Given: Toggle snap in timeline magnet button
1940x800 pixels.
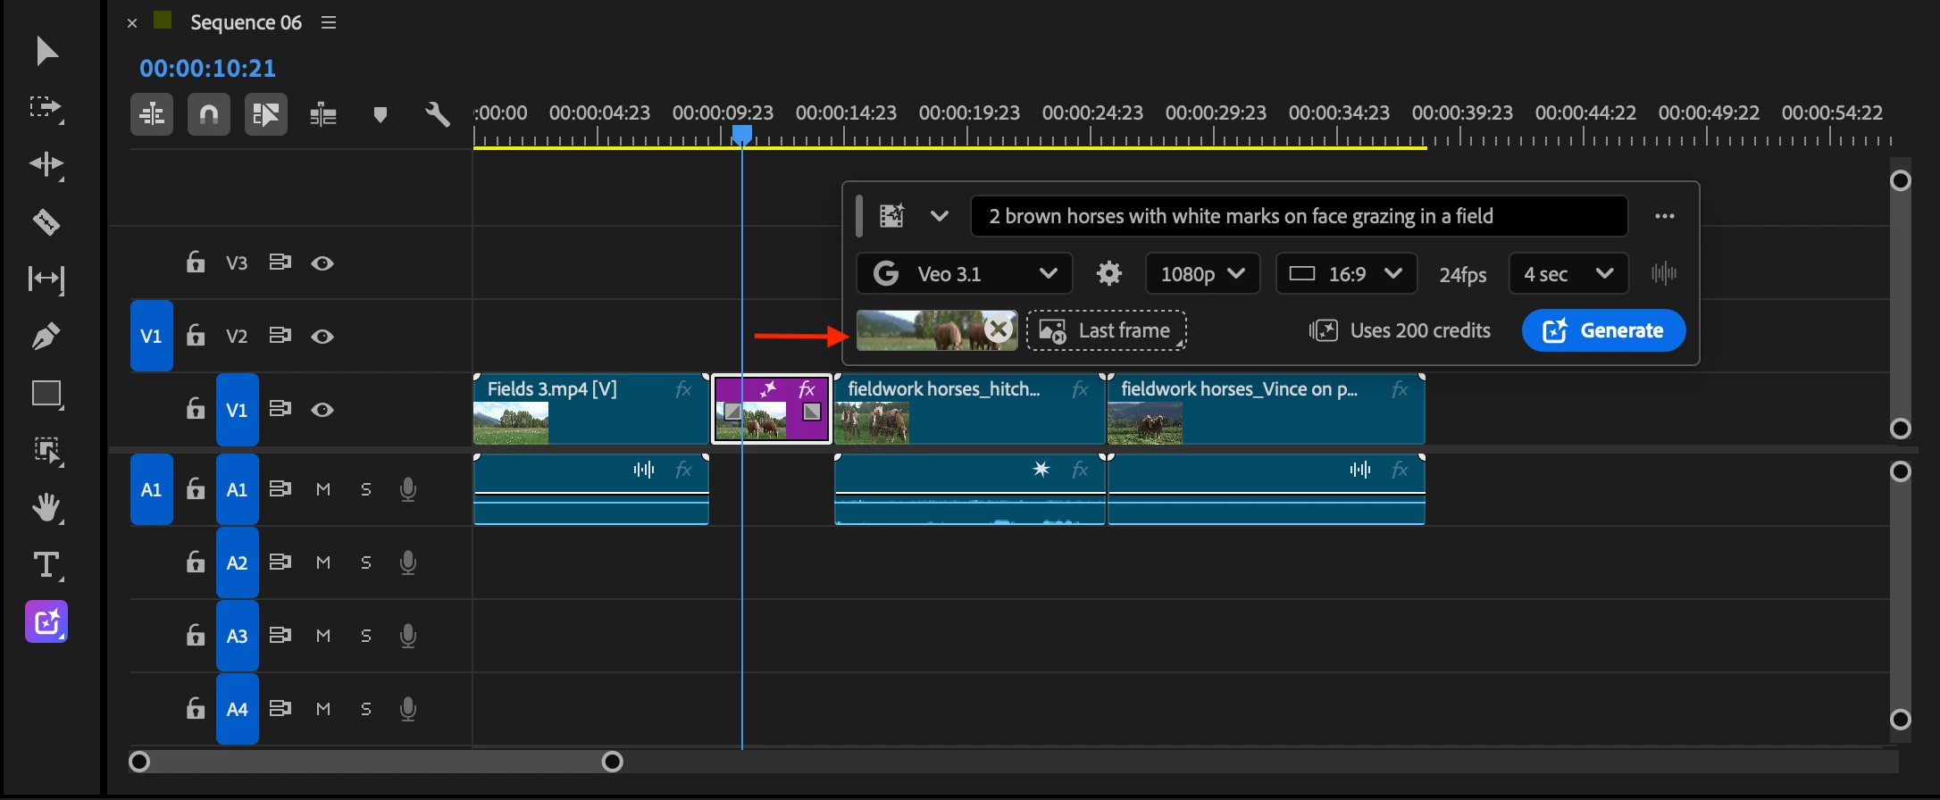Looking at the screenshot, I should pyautogui.click(x=209, y=114).
